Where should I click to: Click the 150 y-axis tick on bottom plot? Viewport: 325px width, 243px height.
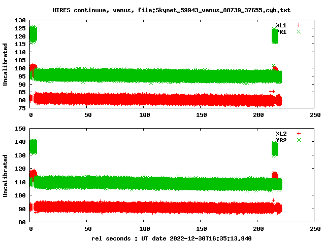(20, 129)
